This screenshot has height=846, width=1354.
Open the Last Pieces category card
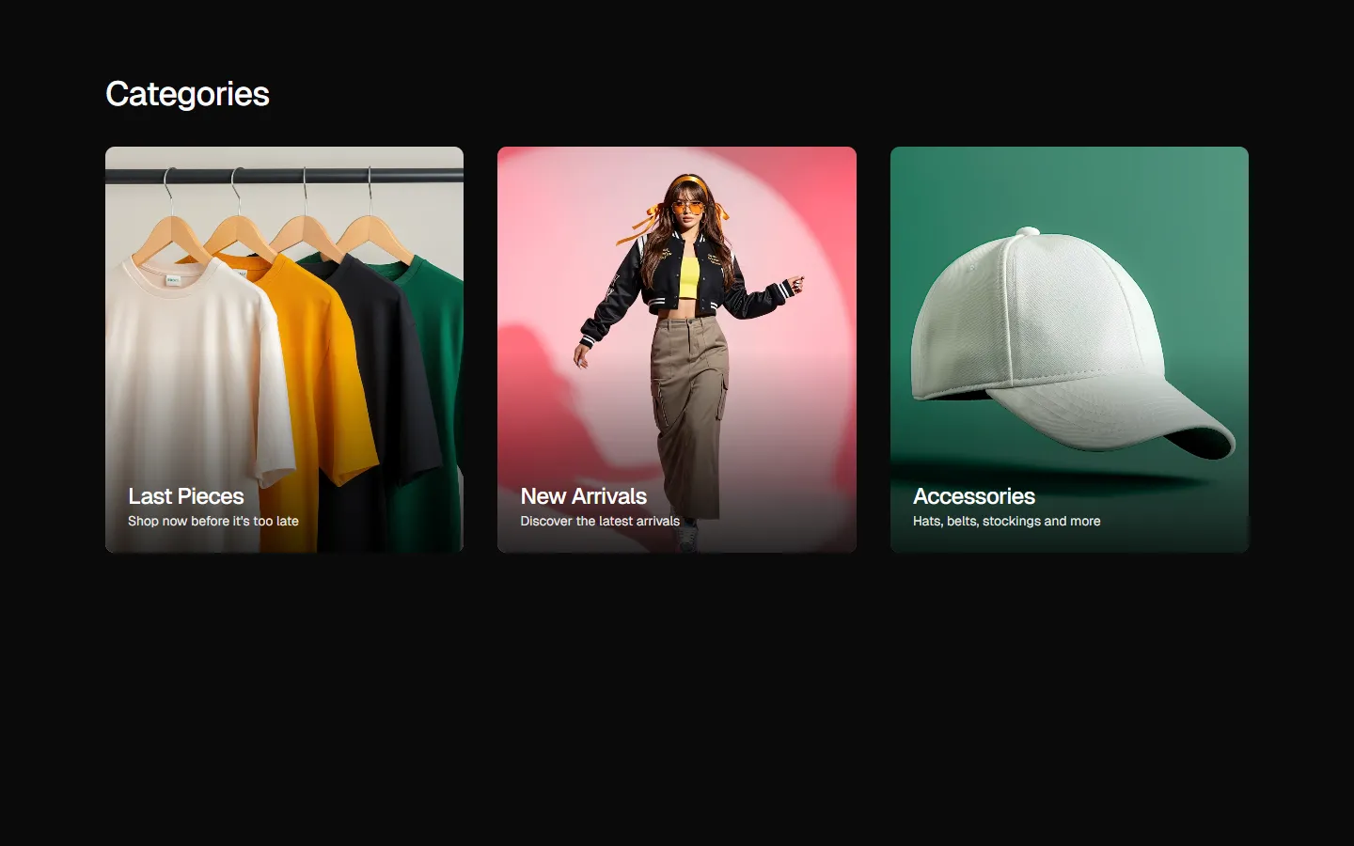(x=283, y=348)
